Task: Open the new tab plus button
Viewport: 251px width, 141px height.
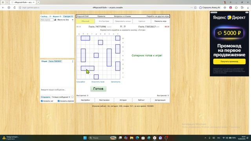Action: (38, 2)
